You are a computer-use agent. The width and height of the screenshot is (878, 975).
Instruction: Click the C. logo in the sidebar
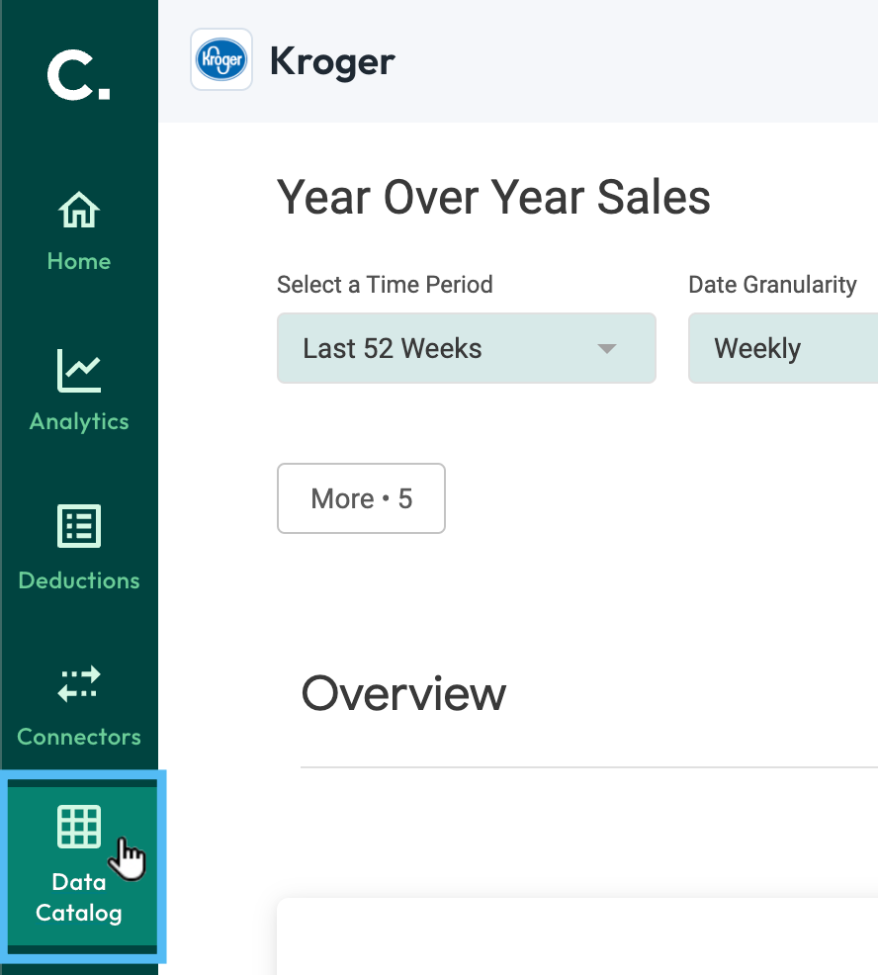79,76
